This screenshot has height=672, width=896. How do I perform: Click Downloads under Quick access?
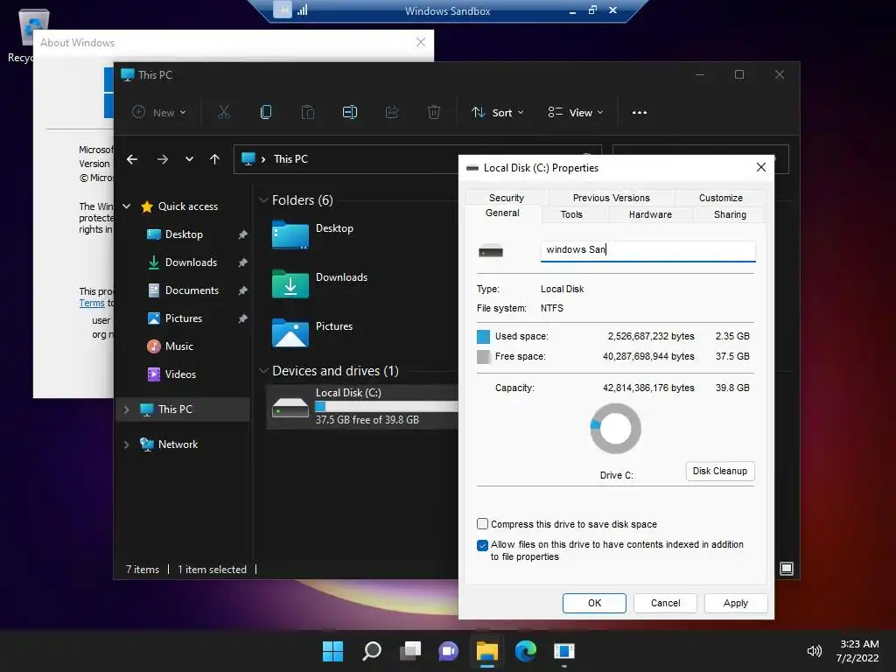tap(191, 262)
